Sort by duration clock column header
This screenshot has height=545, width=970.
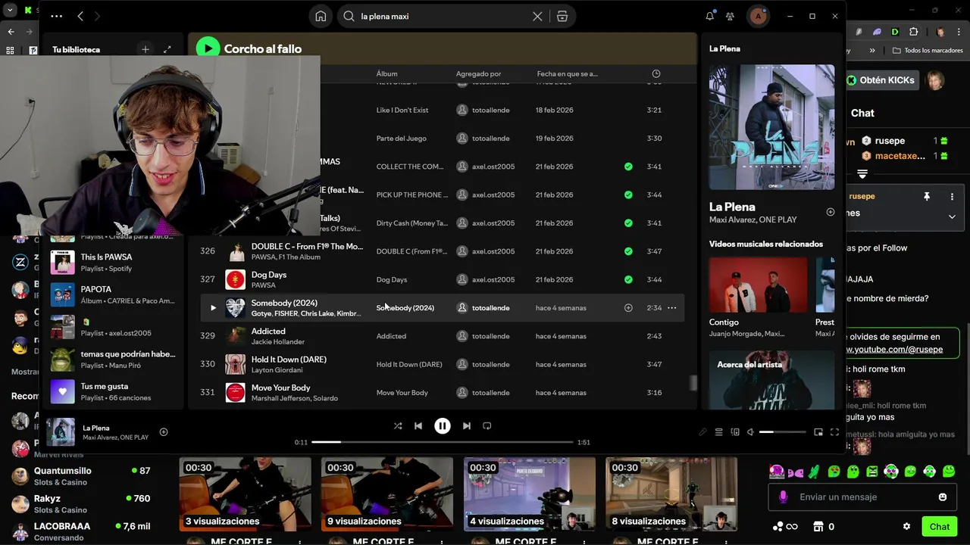(x=656, y=73)
